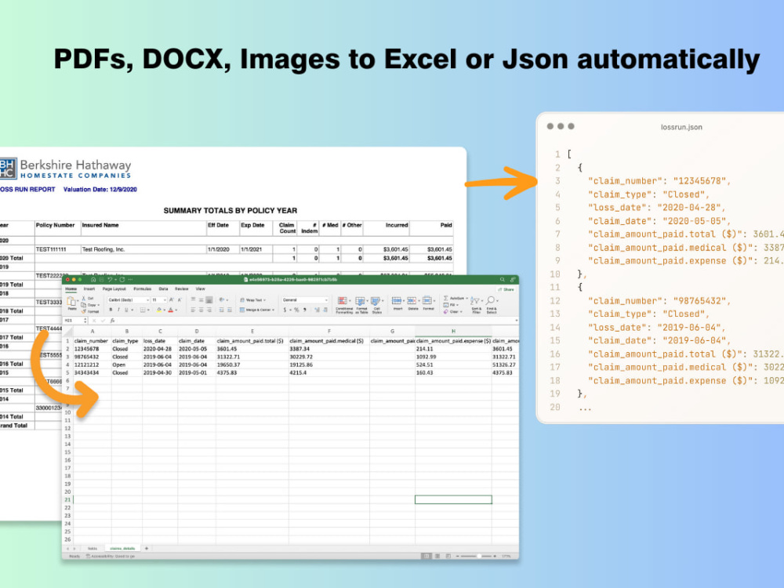784x588 pixels.
Task: Expand the Paste options arrow
Action: (78, 300)
